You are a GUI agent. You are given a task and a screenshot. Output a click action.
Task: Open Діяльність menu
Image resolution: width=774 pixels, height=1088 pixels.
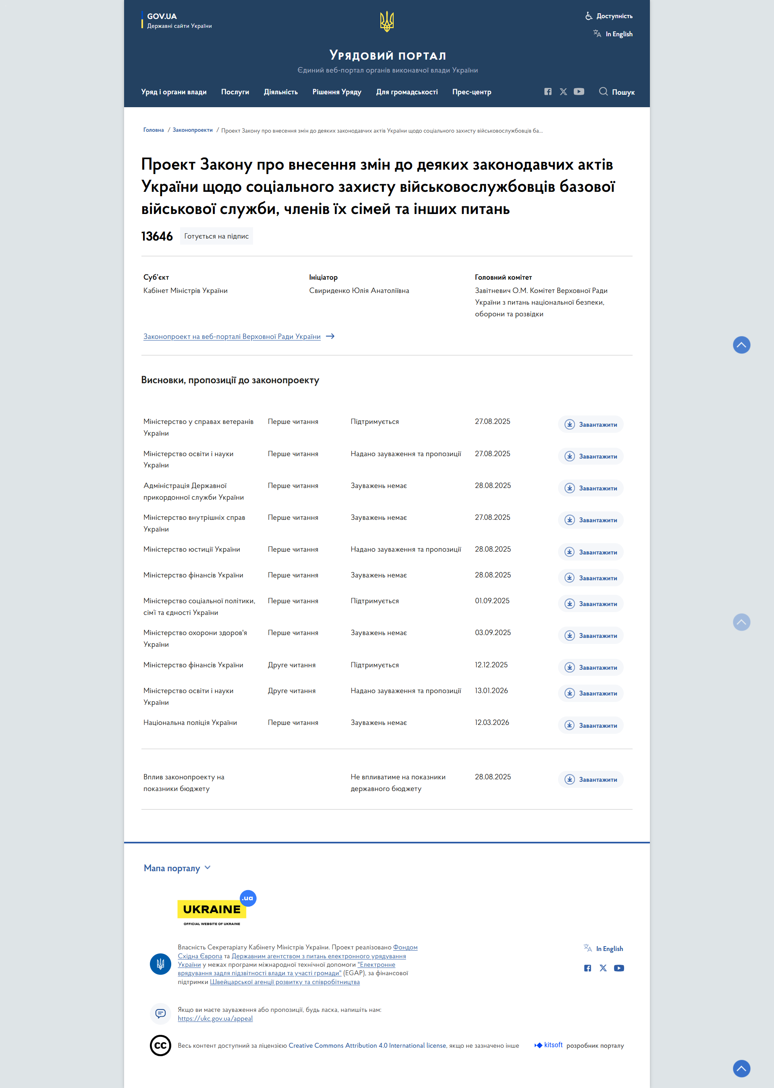click(x=281, y=92)
